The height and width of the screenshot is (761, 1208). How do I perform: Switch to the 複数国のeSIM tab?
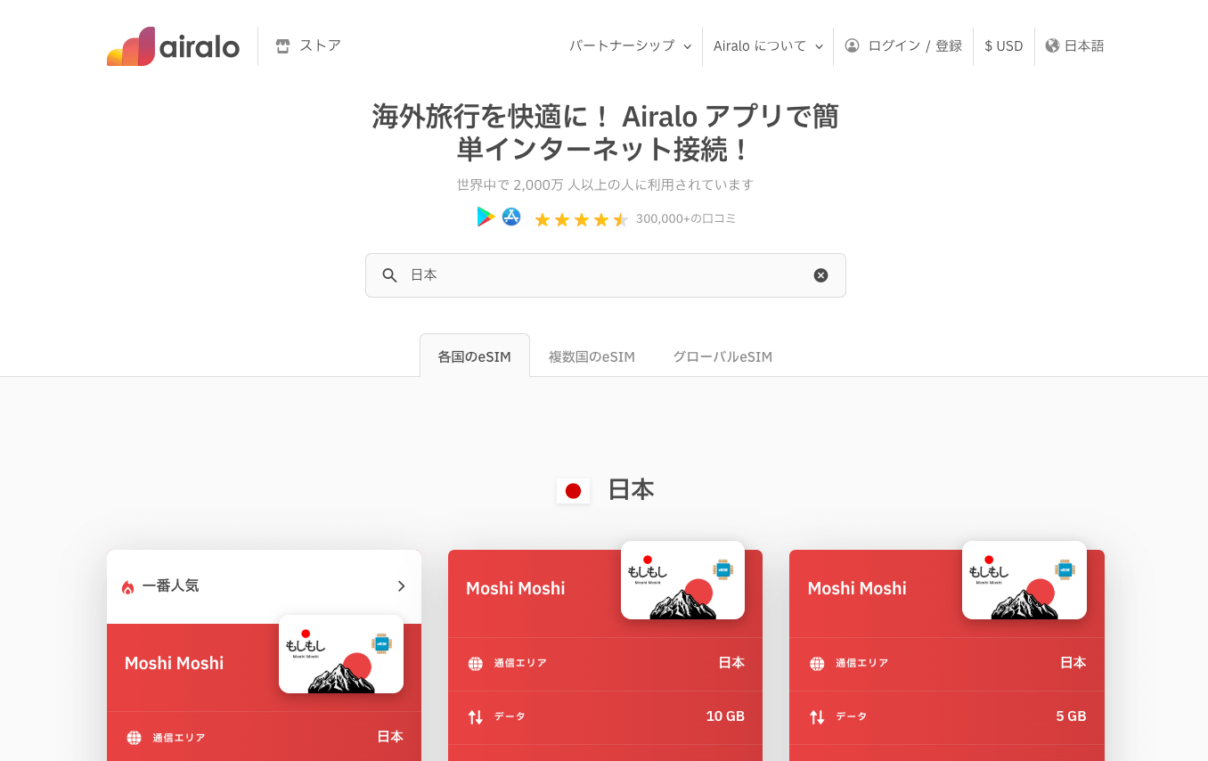point(592,356)
